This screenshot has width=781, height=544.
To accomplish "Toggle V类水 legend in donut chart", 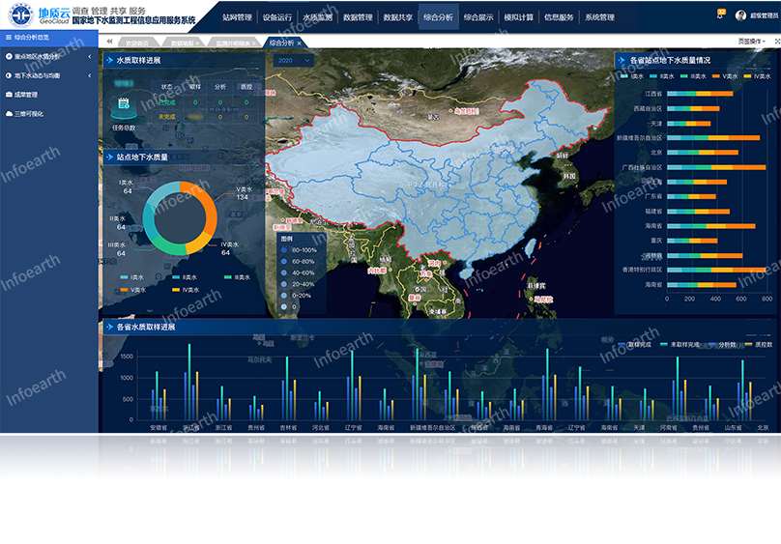I will pos(128,290).
